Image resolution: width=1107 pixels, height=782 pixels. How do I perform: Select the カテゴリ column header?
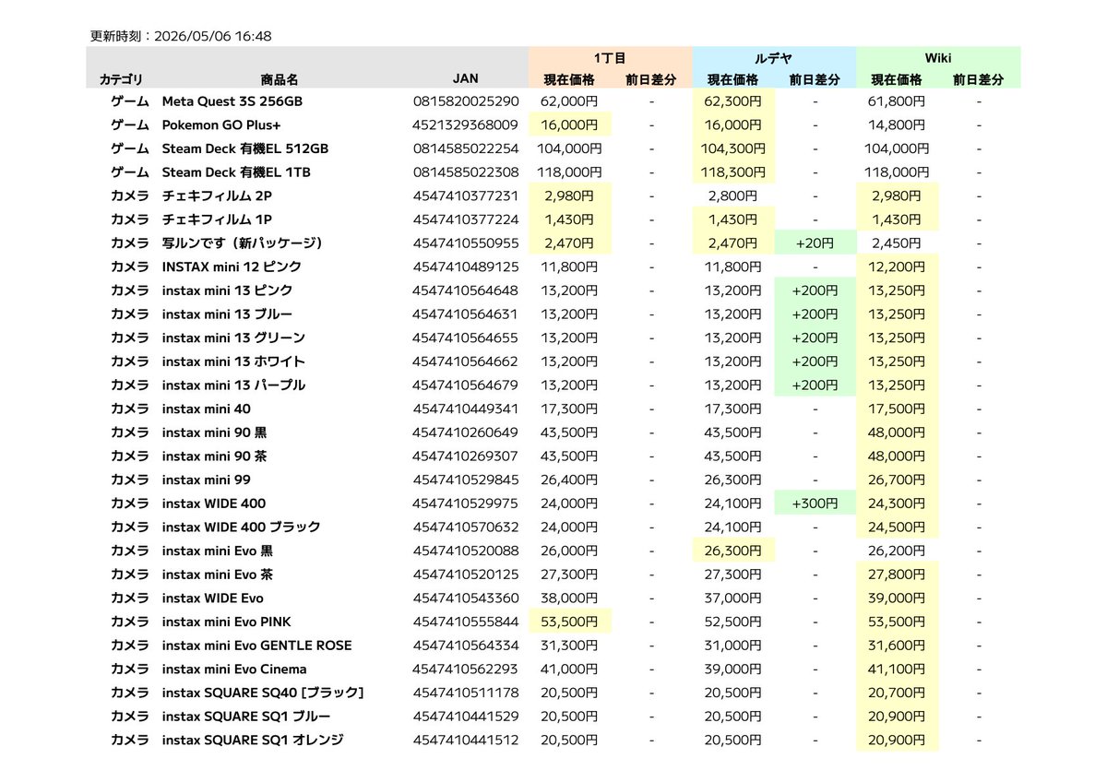121,79
